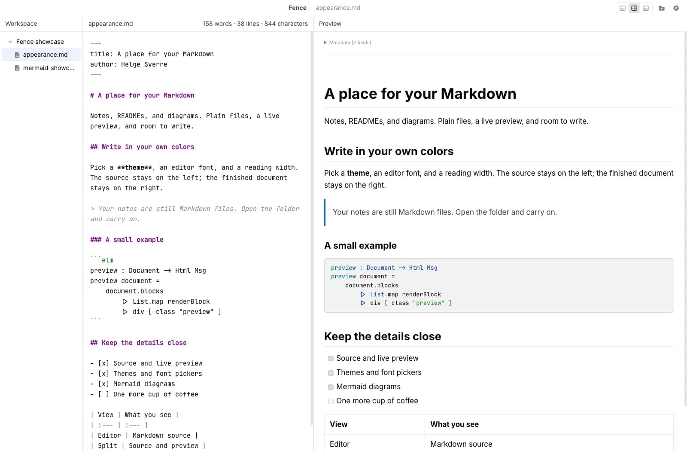Screen dimensions: 687x451
Task: Click the blockquote text in the preview
Action: pyautogui.click(x=445, y=212)
